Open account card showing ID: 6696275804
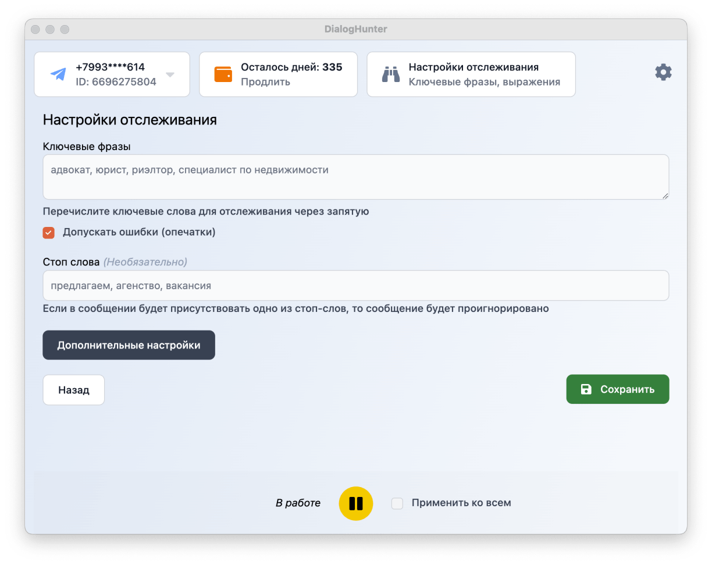Screen dimensions: 712x565 pyautogui.click(x=116, y=81)
